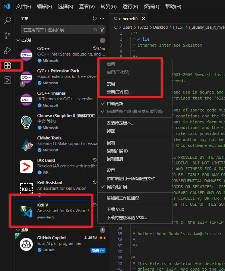
Task: Open extensions view more actions menu
Action: click(102, 19)
